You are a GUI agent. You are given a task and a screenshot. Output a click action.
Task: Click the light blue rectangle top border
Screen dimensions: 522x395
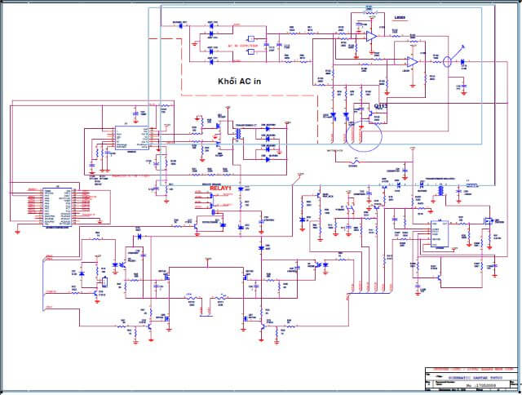[x=326, y=7]
